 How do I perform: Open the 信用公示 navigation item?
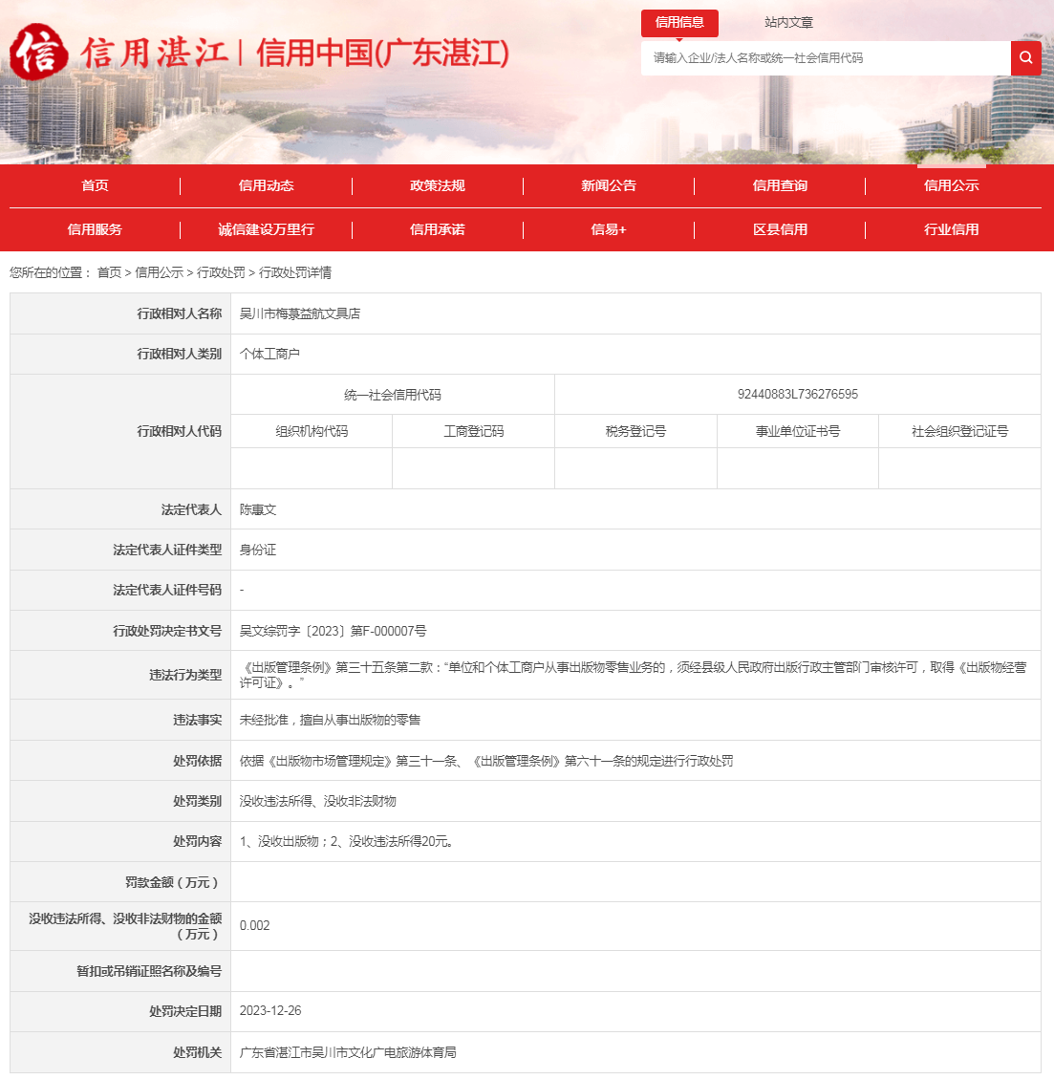[x=952, y=186]
